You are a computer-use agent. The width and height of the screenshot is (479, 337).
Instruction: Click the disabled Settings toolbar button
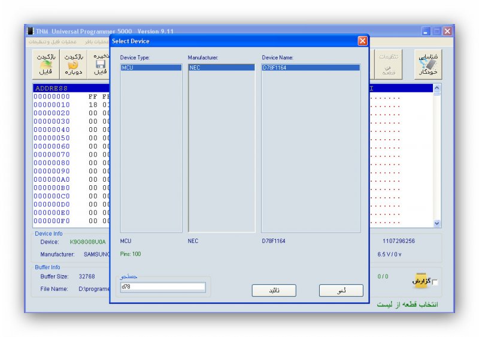tap(388, 65)
